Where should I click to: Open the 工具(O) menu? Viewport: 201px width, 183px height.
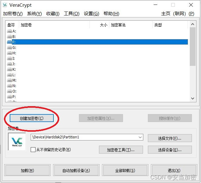click(72, 14)
